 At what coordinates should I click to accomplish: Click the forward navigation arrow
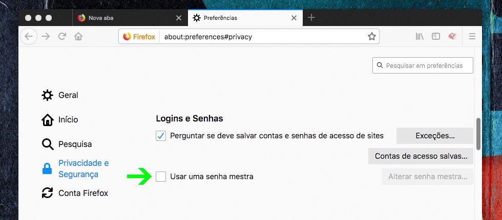coord(46,36)
